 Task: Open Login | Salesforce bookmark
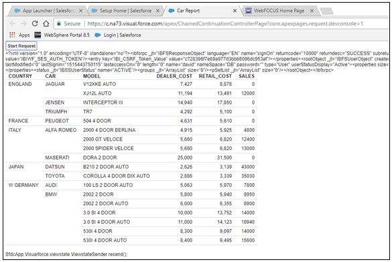(x=118, y=35)
